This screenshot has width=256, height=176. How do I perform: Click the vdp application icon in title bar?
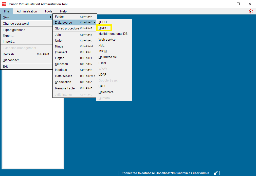tap(4, 4)
